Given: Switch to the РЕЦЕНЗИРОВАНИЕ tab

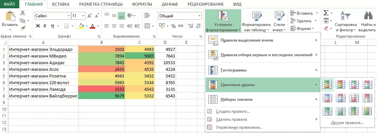Looking at the screenshot, I should point(205,4).
